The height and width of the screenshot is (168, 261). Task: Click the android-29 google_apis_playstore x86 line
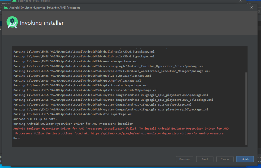[x=111, y=109]
